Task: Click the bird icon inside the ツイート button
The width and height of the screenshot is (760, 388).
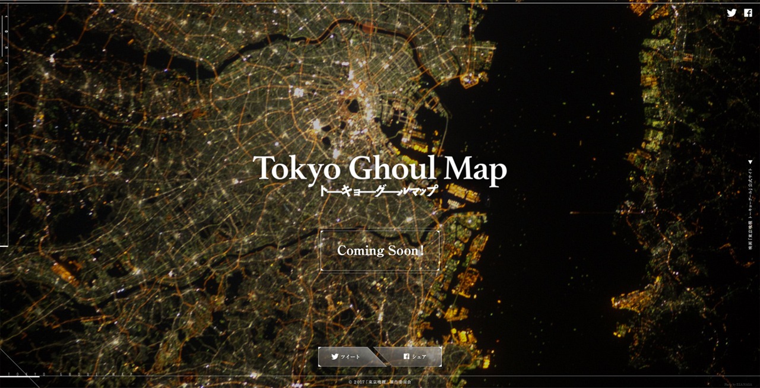Action: (335, 357)
